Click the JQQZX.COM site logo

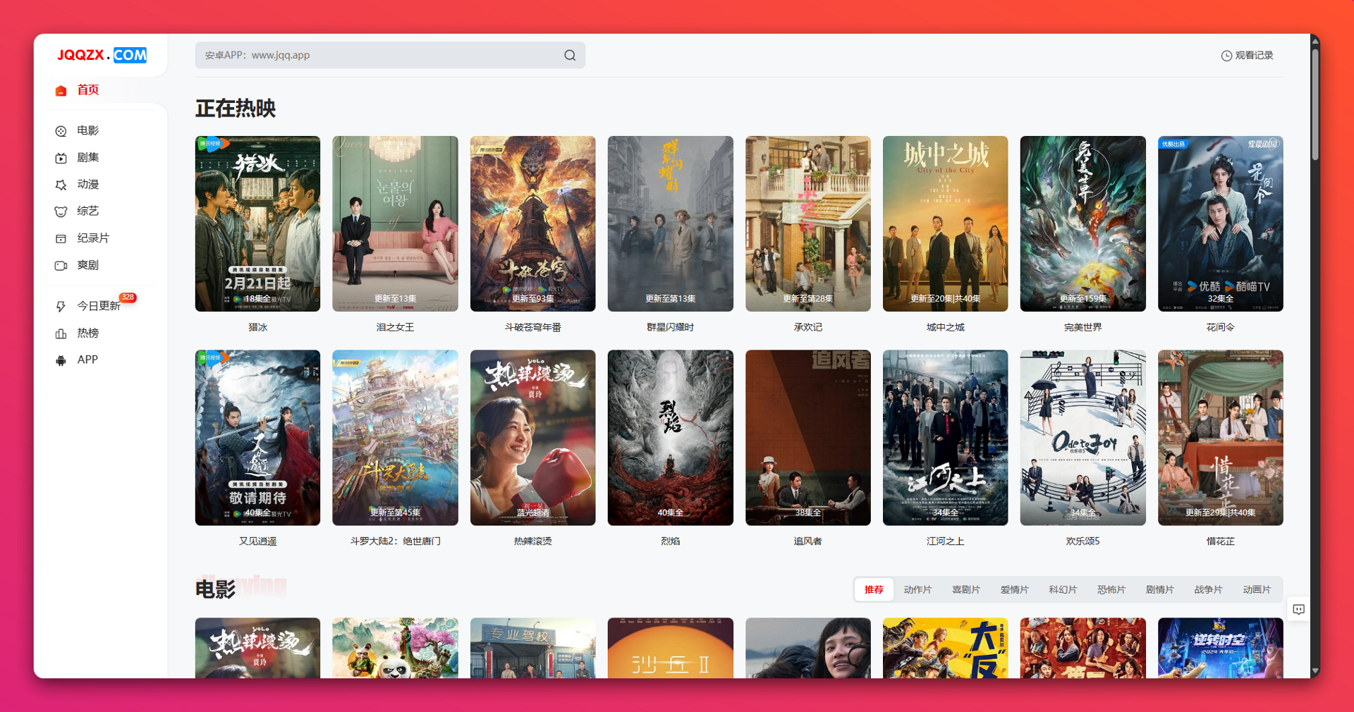[x=102, y=55]
